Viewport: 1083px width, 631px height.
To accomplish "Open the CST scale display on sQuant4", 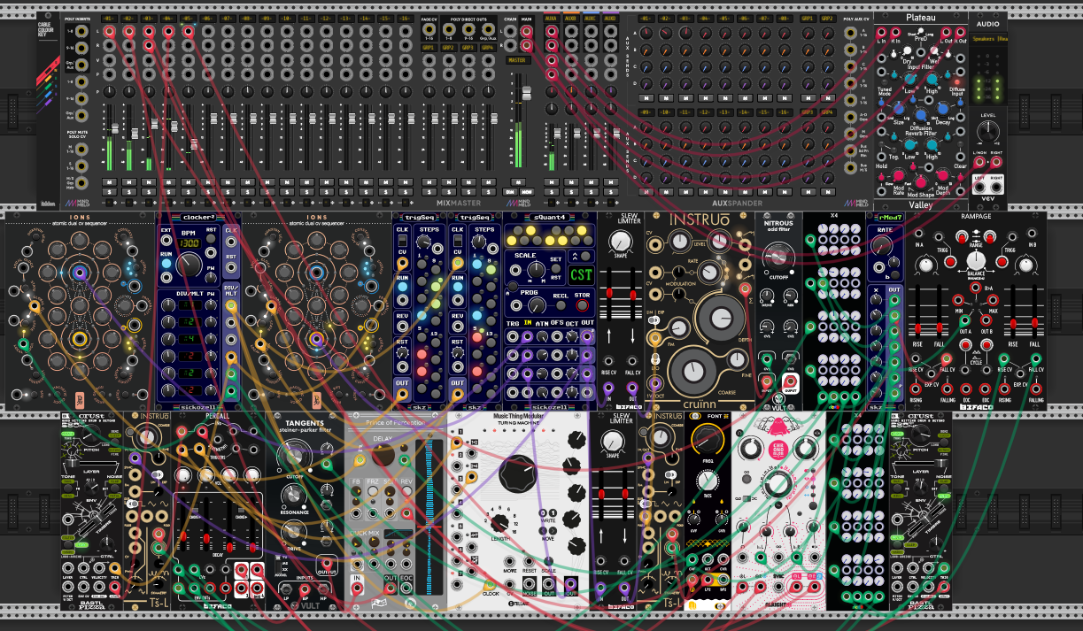I will [x=581, y=274].
